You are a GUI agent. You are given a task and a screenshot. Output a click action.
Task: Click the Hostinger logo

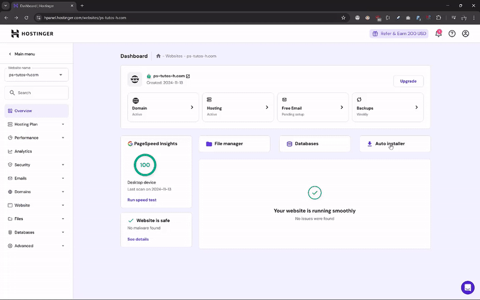(32, 34)
